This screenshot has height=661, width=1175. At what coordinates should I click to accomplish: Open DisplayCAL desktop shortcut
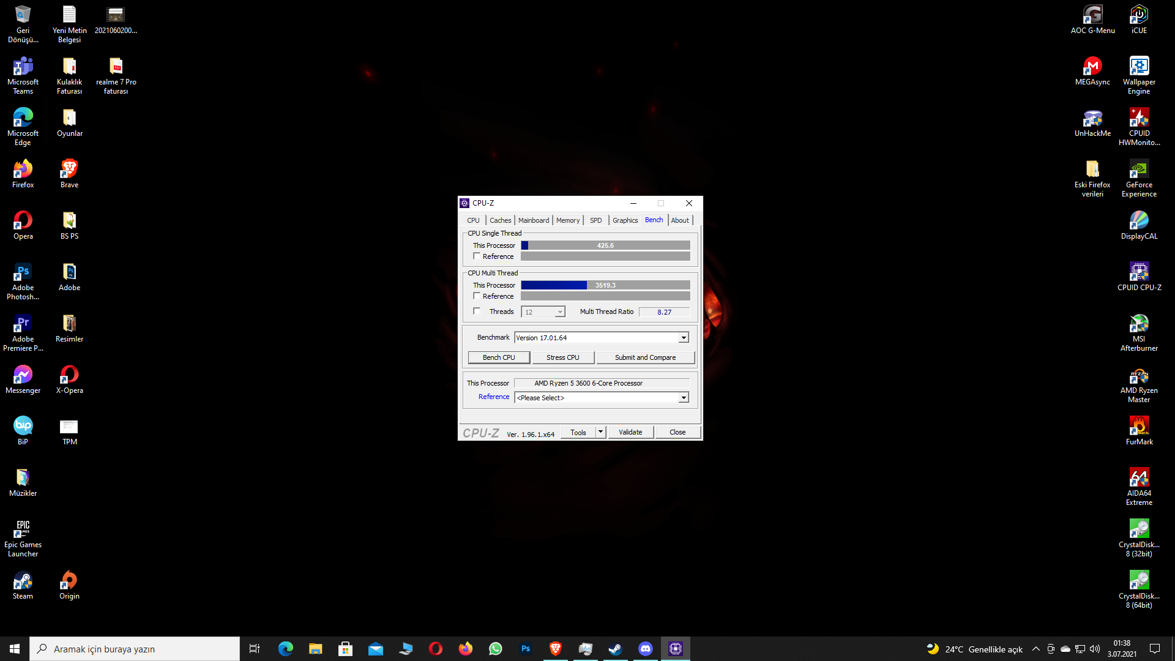click(1139, 225)
